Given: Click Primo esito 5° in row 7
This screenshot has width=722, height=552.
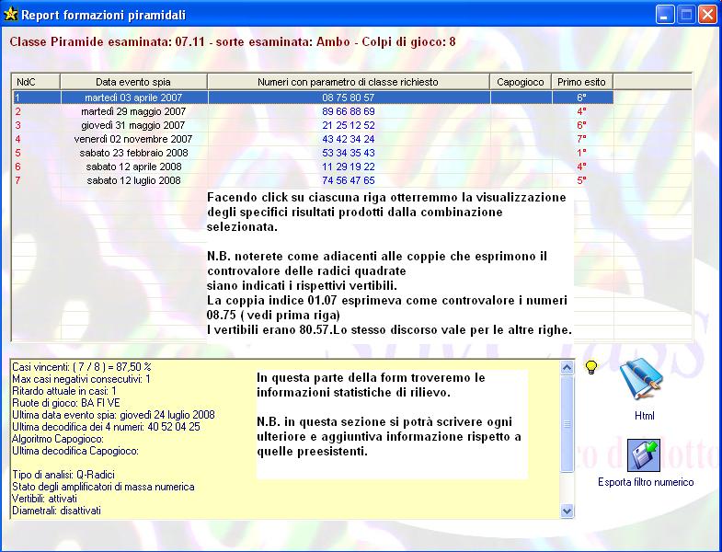Looking at the screenshot, I should [581, 180].
